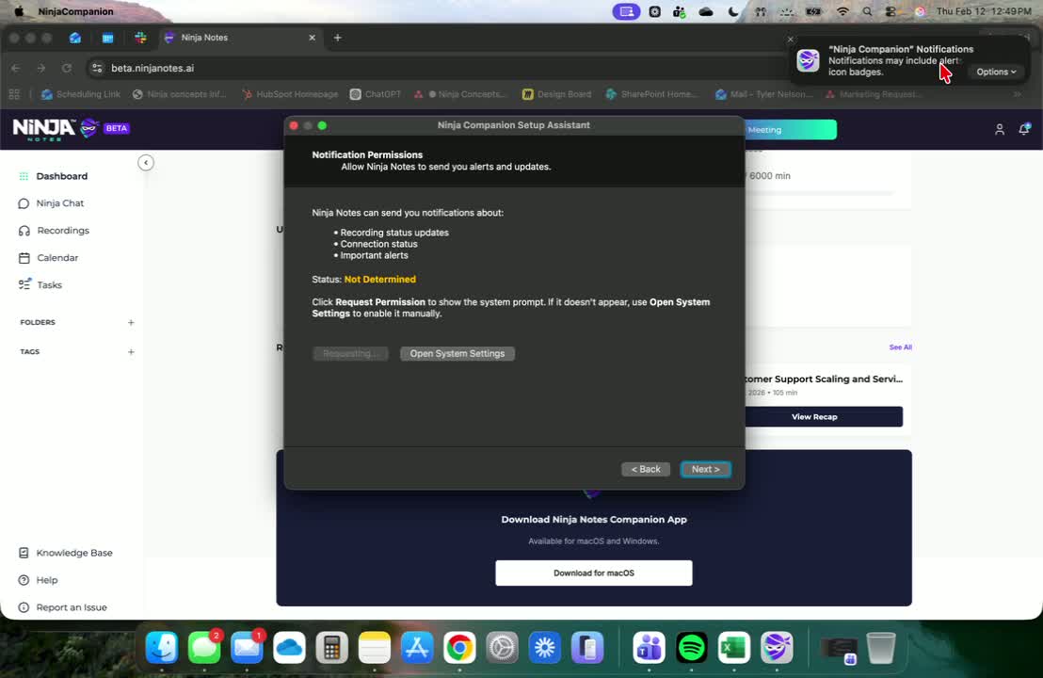Viewport: 1043px width, 678px height.
Task: Open the Options dropdown in notification banner
Action: click(x=996, y=72)
